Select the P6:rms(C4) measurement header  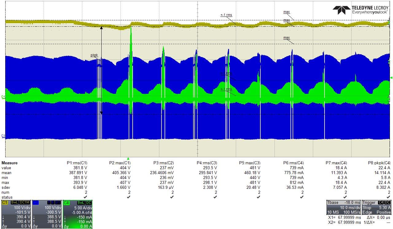294,163
